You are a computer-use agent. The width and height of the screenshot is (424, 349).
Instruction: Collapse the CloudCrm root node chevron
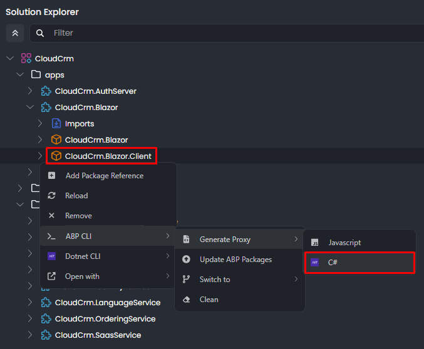tap(9, 59)
